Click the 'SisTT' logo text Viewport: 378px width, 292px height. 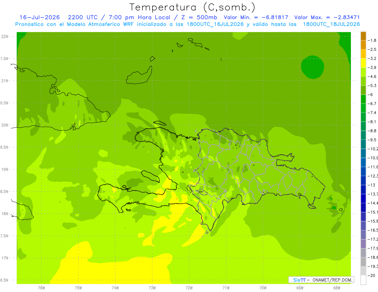[x=299, y=280]
